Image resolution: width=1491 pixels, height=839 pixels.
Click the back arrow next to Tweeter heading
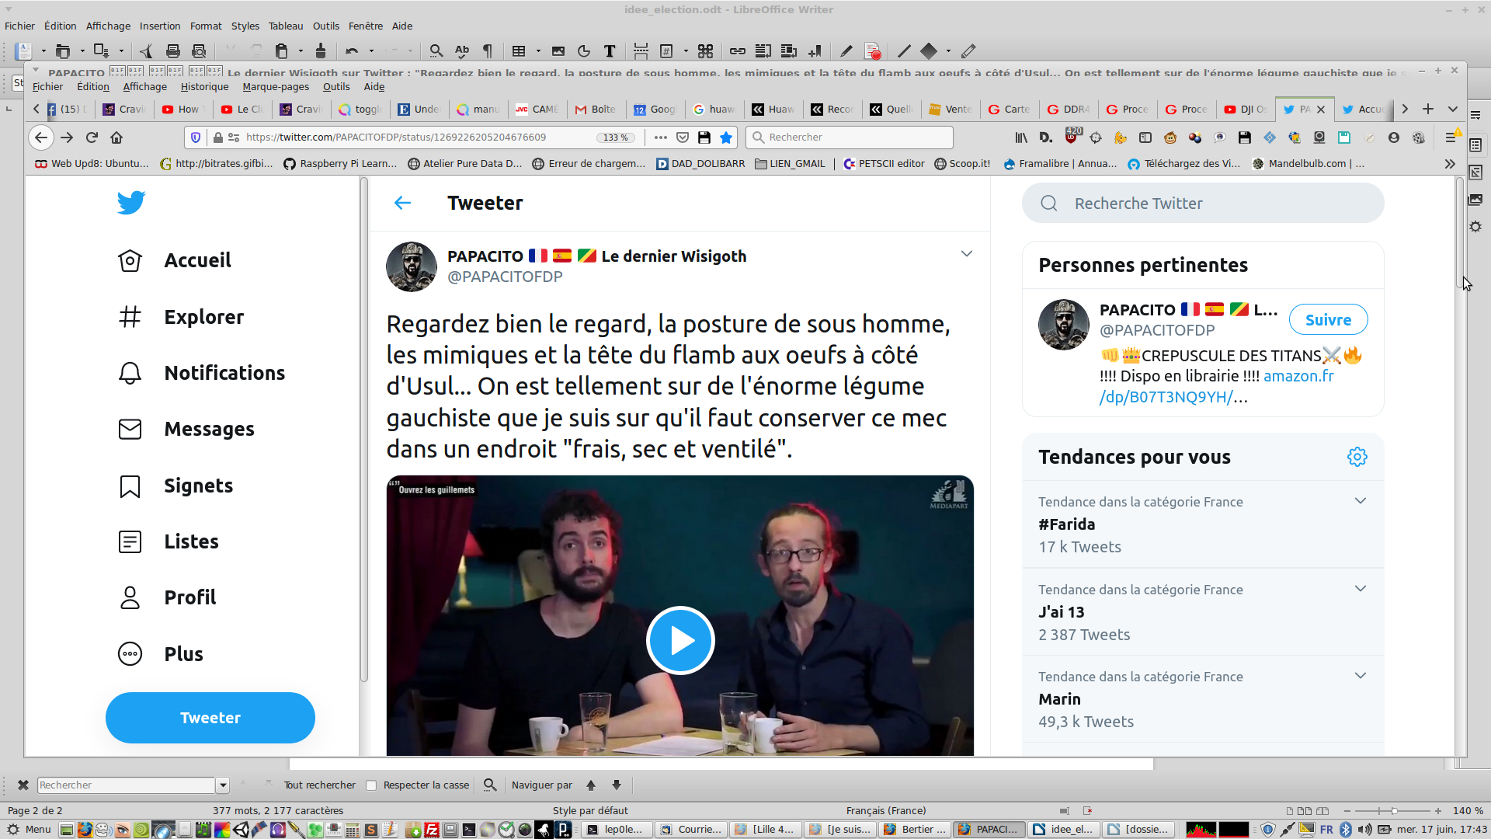tap(402, 203)
